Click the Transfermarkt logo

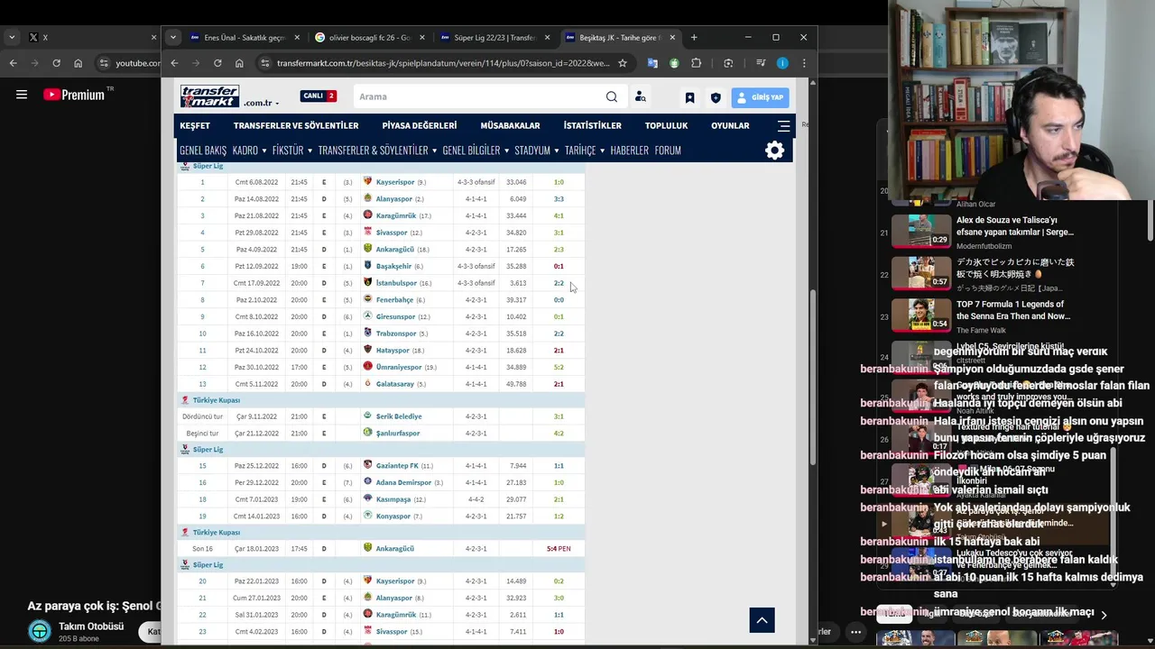click(x=209, y=96)
